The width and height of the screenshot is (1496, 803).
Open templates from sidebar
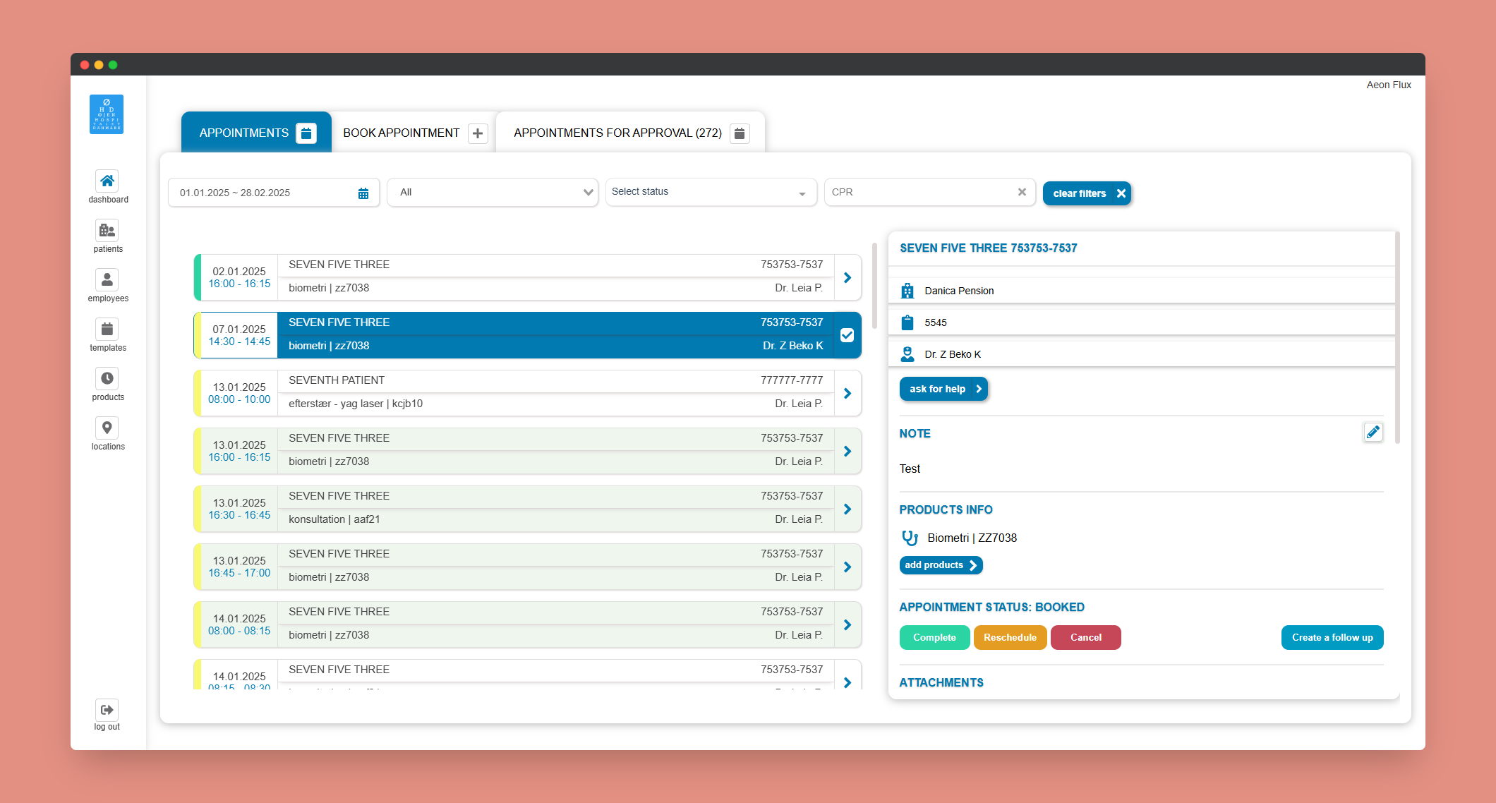coord(107,330)
